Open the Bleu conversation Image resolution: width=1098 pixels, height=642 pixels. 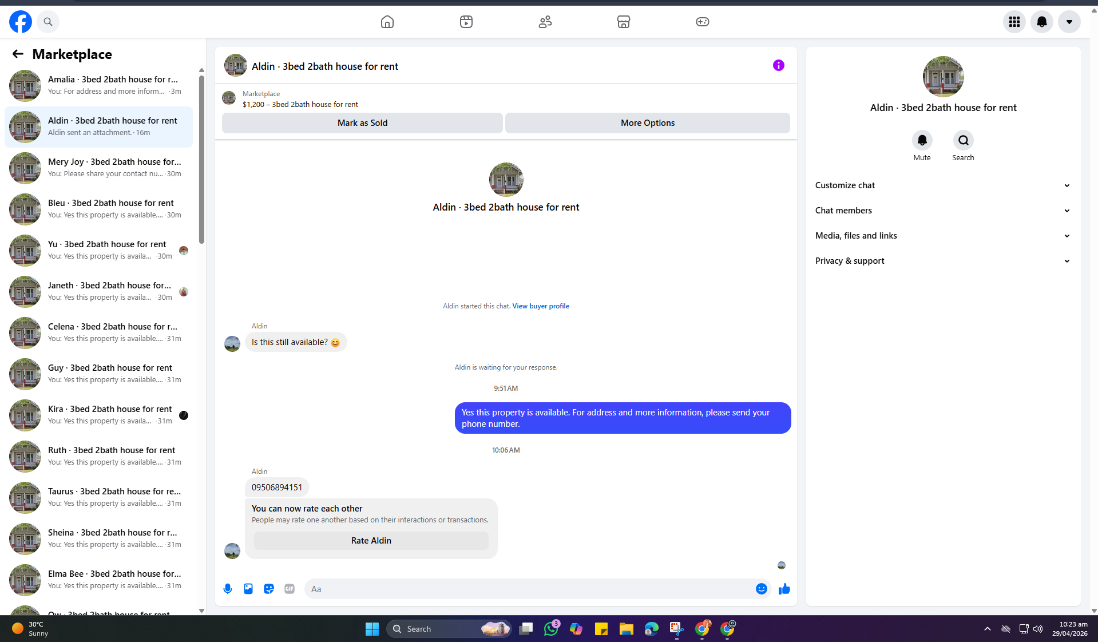pyautogui.click(x=98, y=209)
